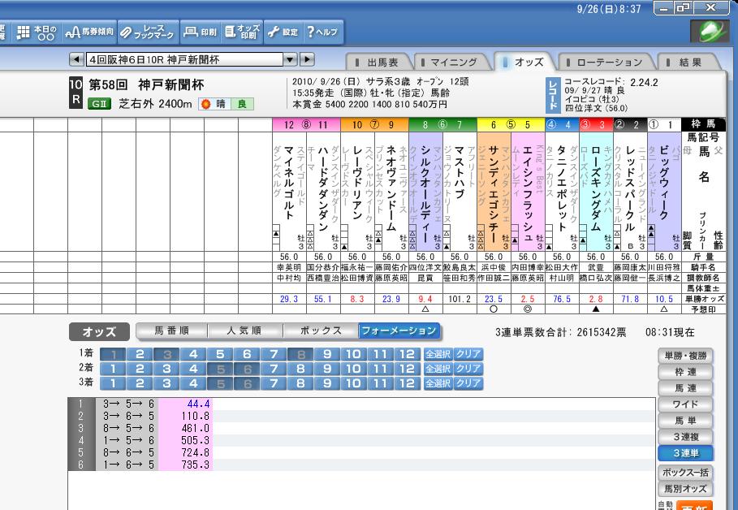The width and height of the screenshot is (738, 510).
Task: Go to previous race with left arrow
Action: click(x=76, y=59)
